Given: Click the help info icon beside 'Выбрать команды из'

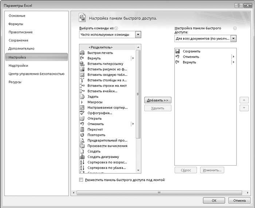Looking at the screenshot, I should pyautogui.click(x=117, y=28).
